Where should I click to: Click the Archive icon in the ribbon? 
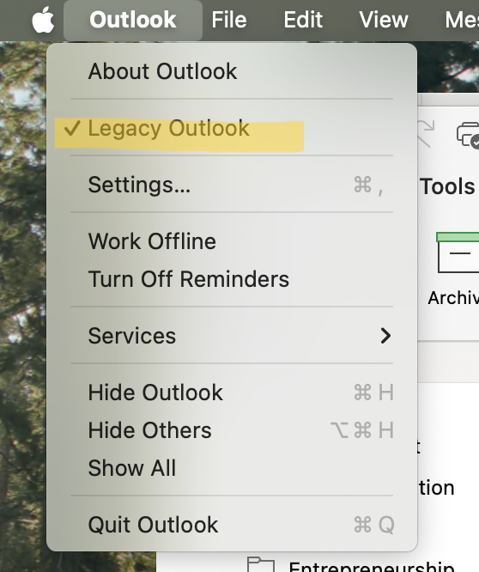(458, 253)
